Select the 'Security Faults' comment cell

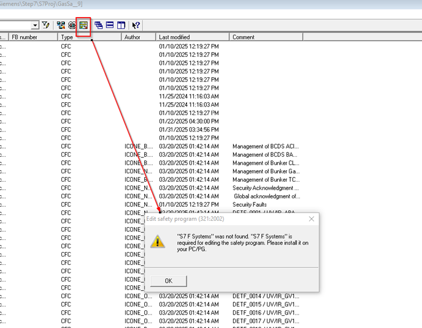pos(250,204)
